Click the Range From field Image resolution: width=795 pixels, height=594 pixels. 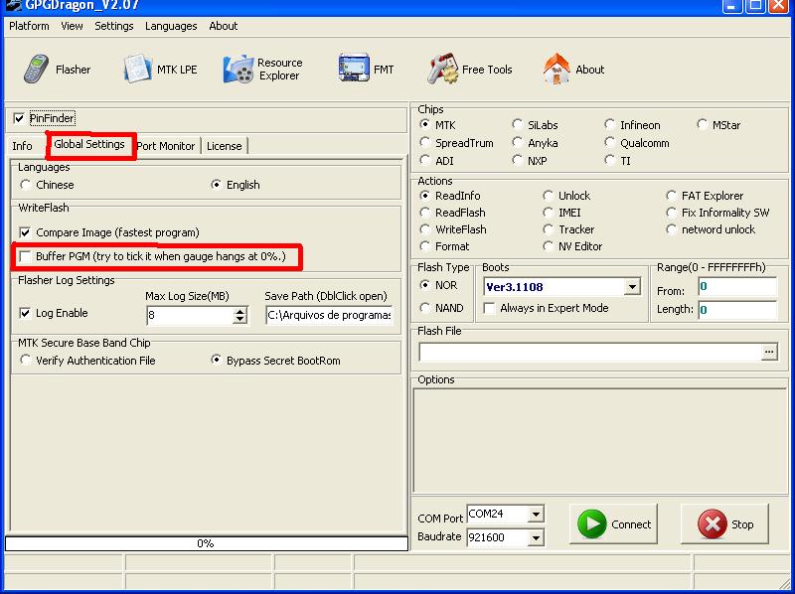coord(737,287)
